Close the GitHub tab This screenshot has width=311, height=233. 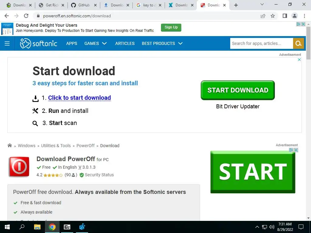[x=95, y=5]
